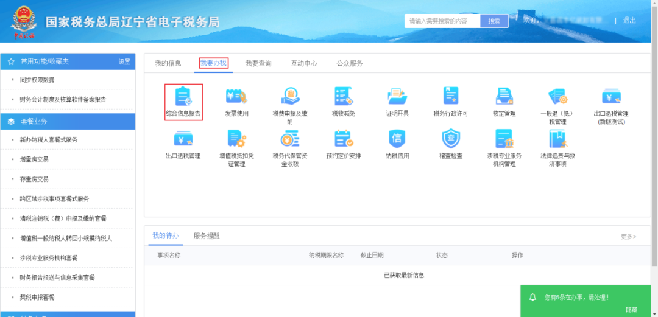Click the tax bureau emblem logo
This screenshot has height=317, width=658.
[x=24, y=22]
